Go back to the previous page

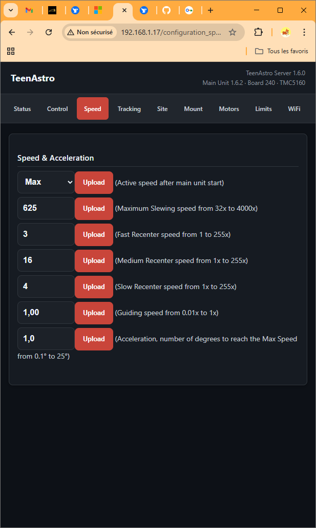pos(12,32)
